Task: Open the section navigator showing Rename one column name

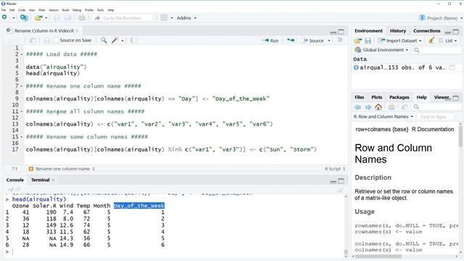Action: point(62,169)
